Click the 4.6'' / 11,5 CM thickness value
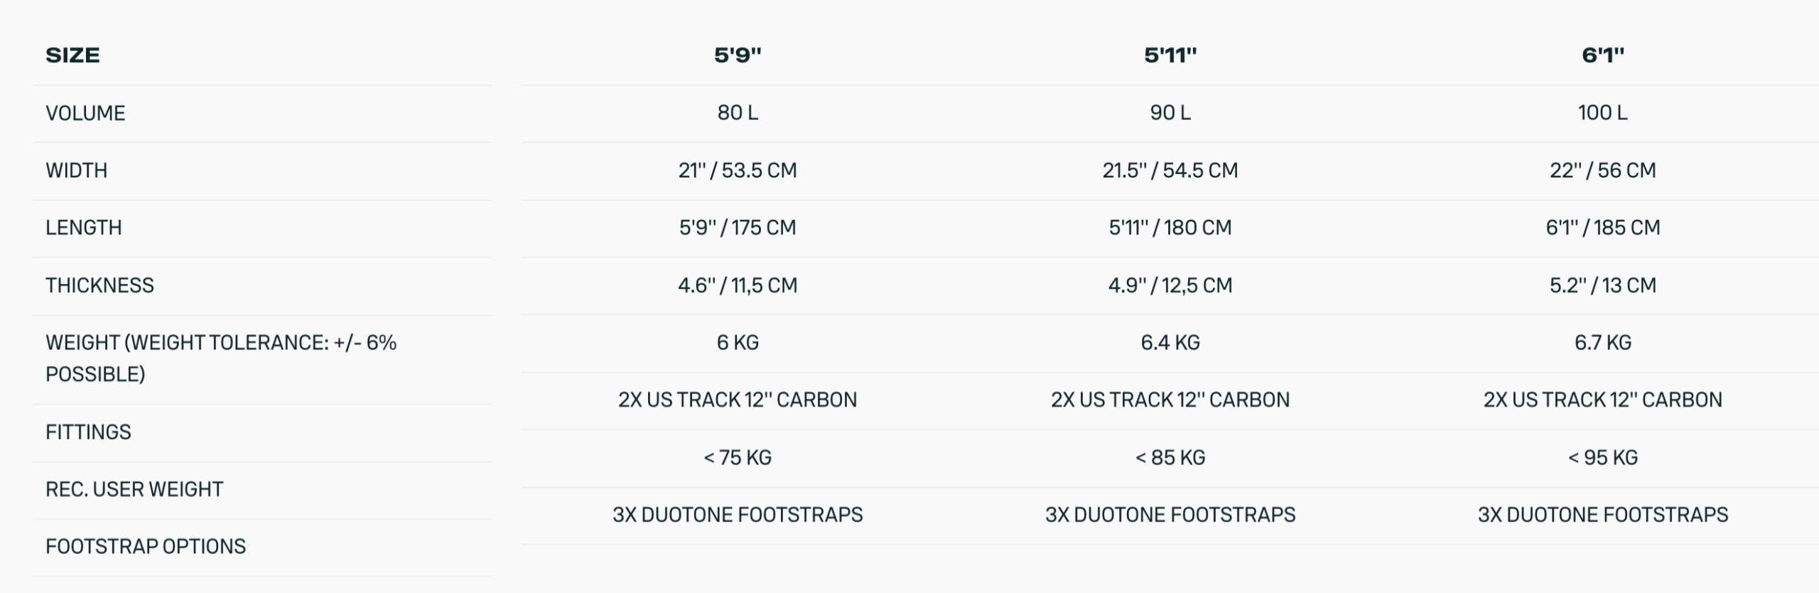 (x=738, y=285)
